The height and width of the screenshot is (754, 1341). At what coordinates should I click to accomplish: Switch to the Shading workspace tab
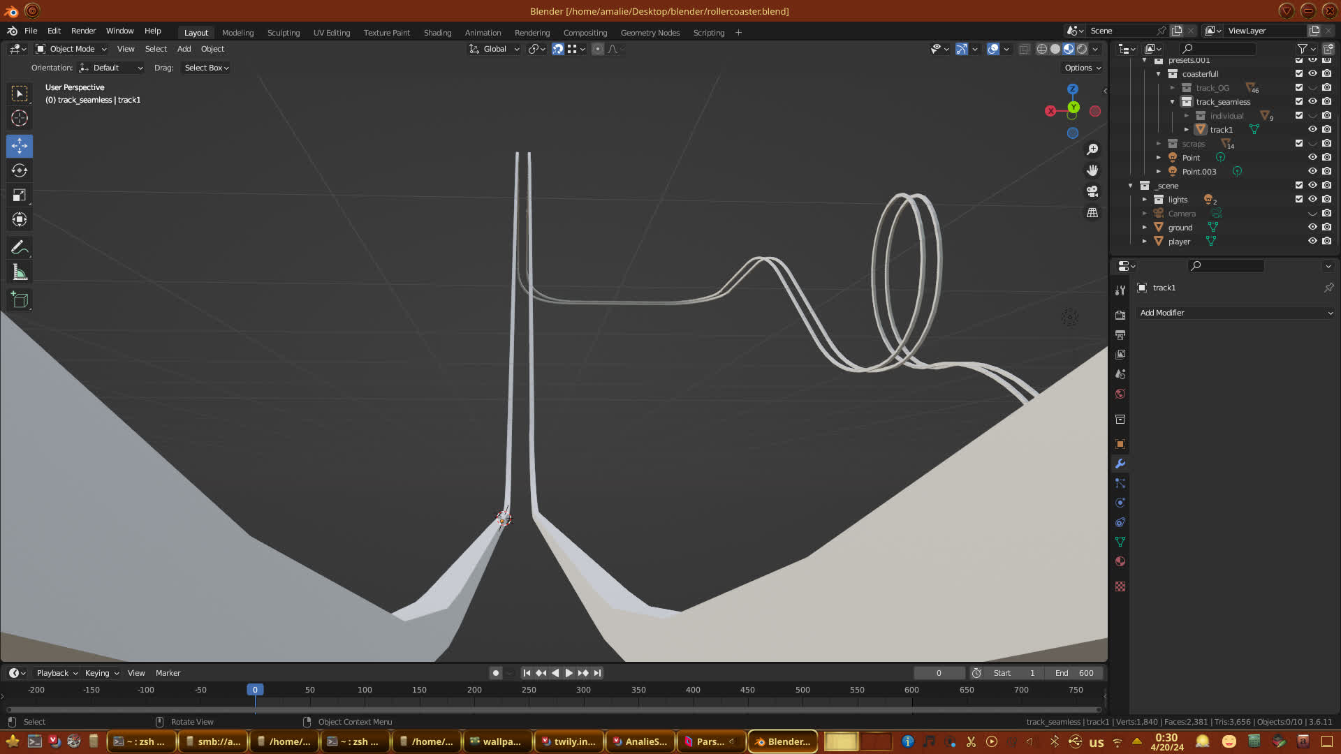(x=437, y=33)
